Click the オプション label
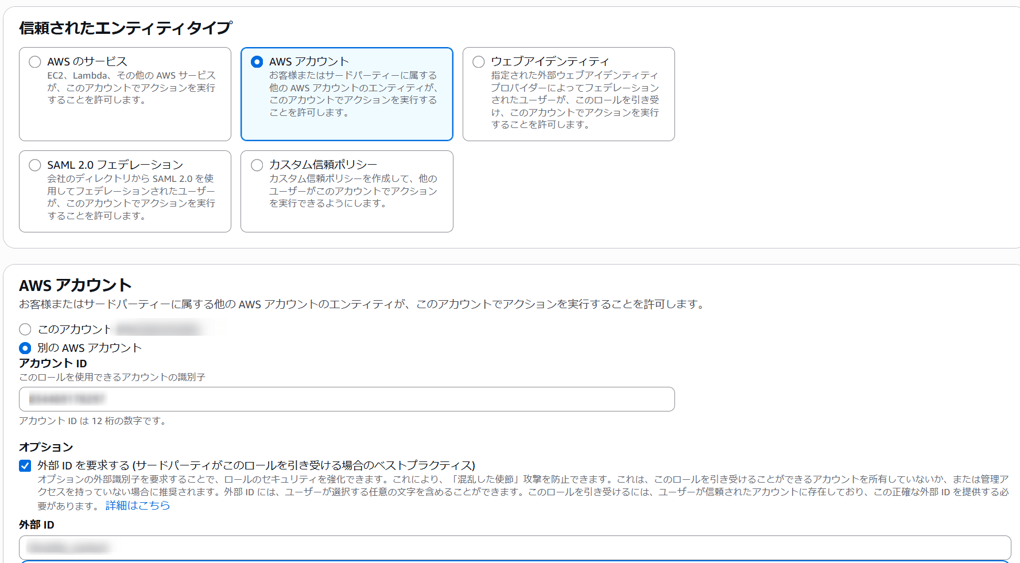Screen dimensions: 1020x563 point(46,447)
